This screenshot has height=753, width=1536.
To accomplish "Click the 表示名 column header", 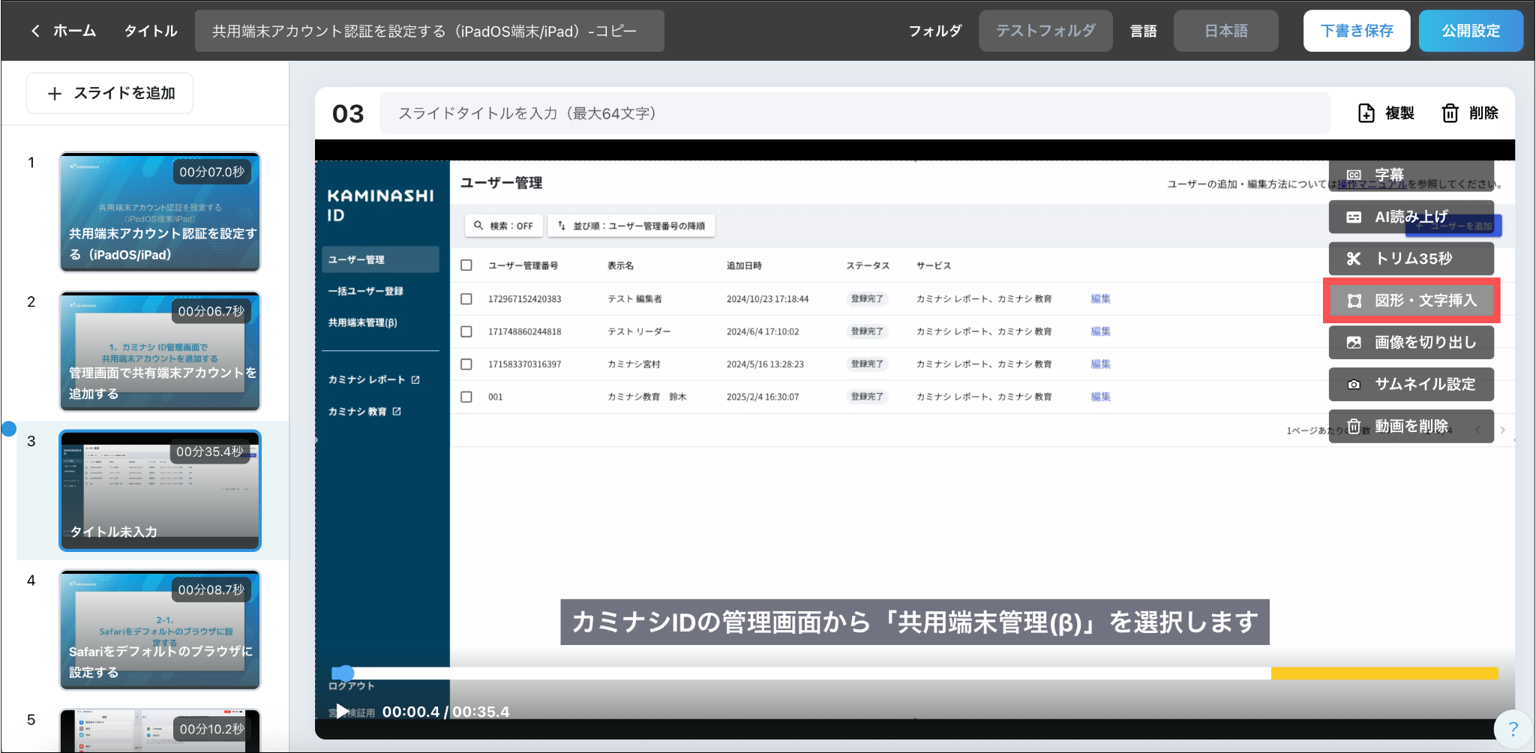I will click(x=620, y=265).
